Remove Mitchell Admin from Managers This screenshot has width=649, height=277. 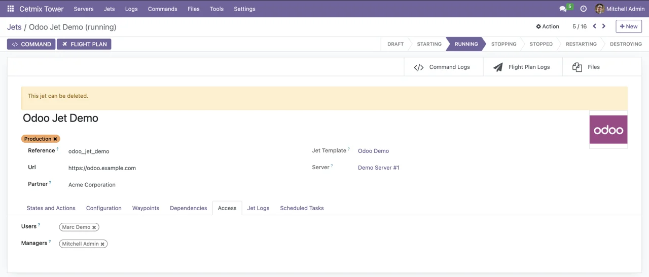(x=102, y=244)
